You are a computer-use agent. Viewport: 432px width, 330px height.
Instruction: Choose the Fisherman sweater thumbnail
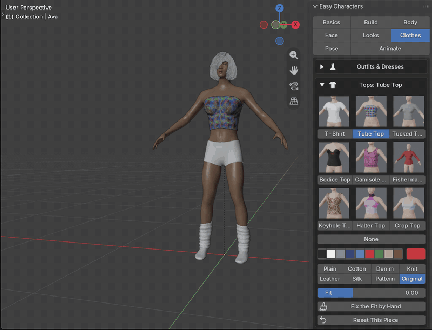pos(409,157)
